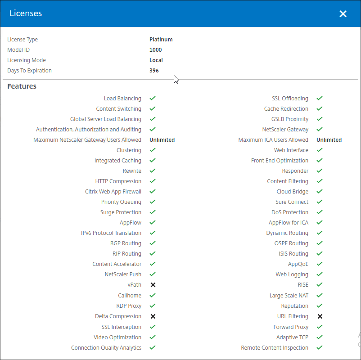Click the RIP Routing label
Viewport: 361px width, 360px height.
click(x=127, y=254)
